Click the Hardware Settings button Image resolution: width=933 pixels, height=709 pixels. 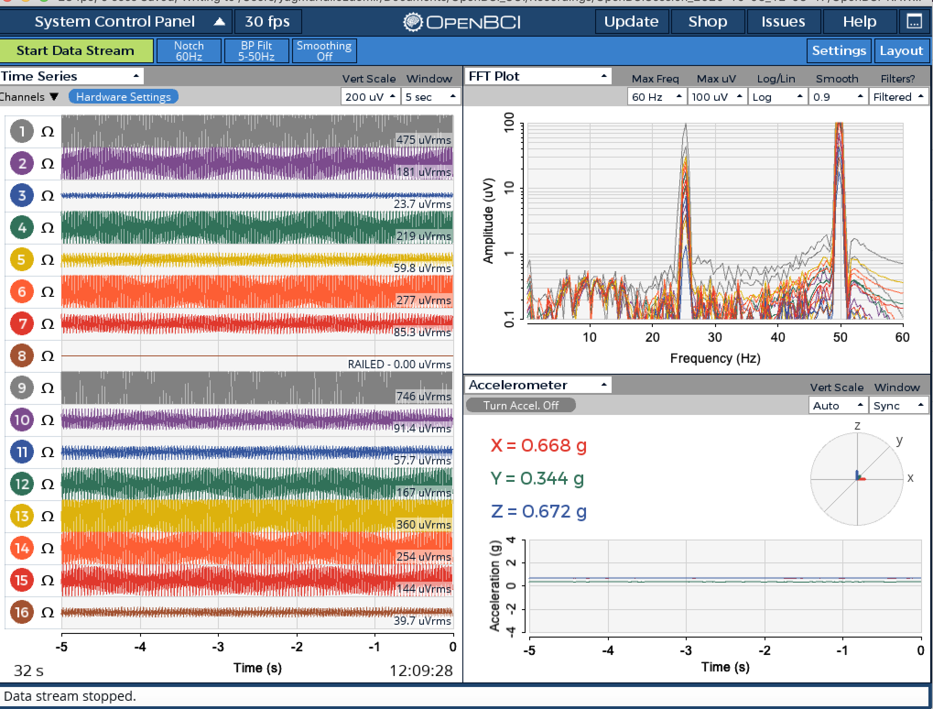(x=123, y=97)
